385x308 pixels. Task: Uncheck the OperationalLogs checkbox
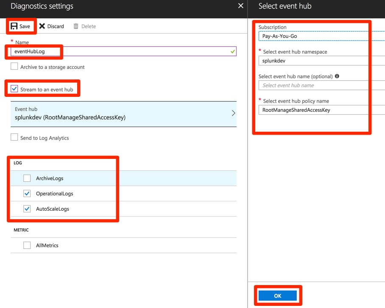pos(27,194)
